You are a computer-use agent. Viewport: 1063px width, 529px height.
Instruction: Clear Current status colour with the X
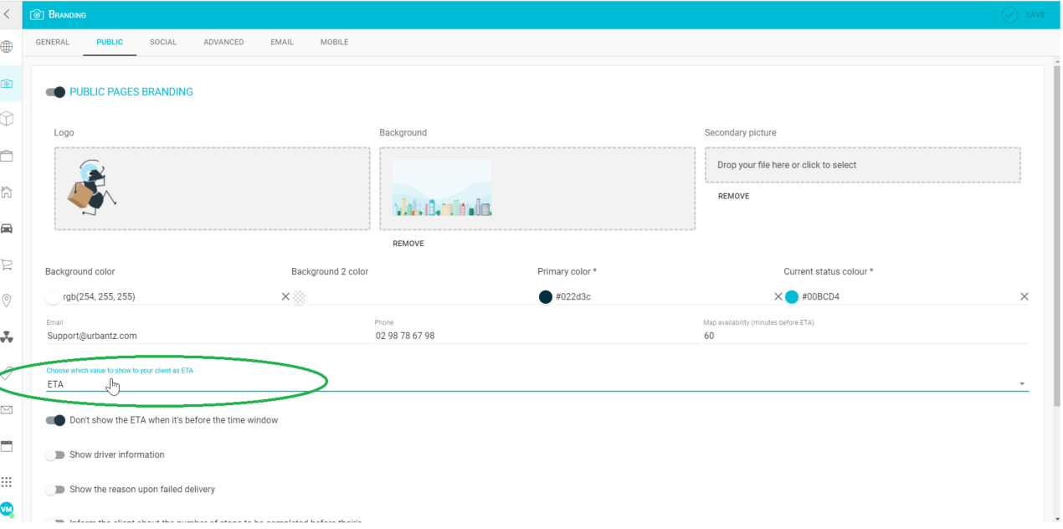point(1024,296)
